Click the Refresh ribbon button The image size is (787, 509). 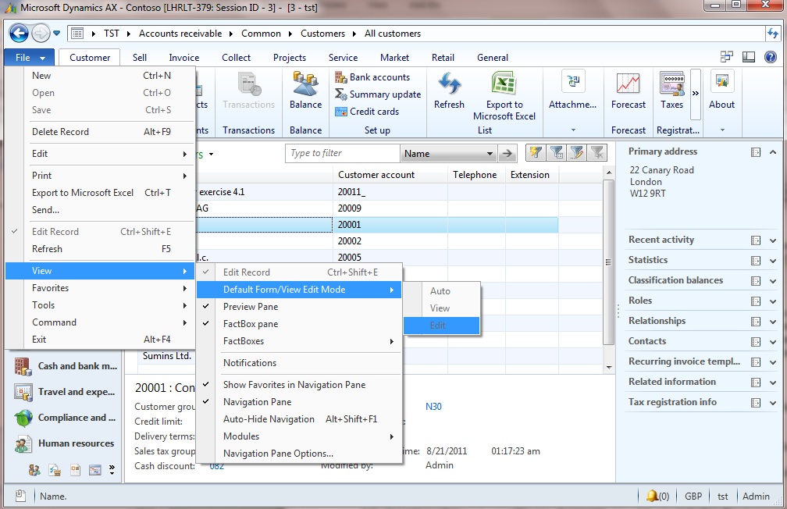pos(449,91)
